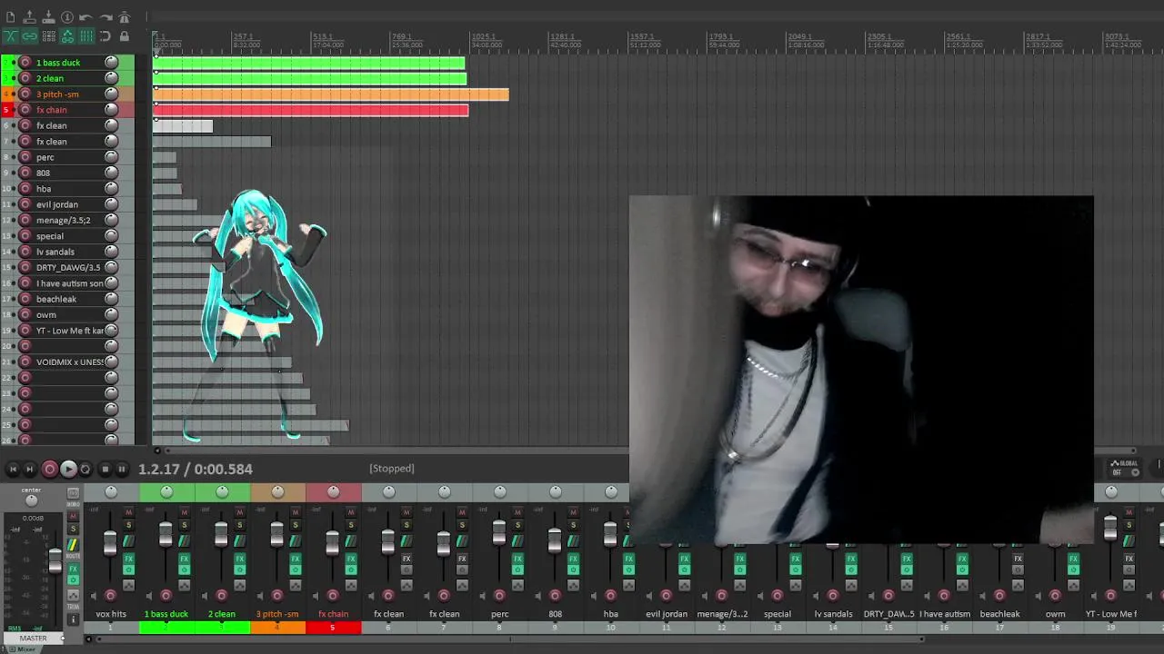1164x654 pixels.
Task: Select the 'hba' track in the track list
Action: pos(44,189)
